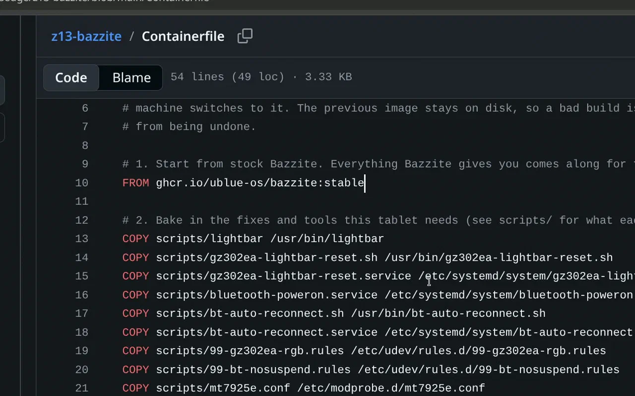Select line number 19
The image size is (635, 396).
(82, 351)
